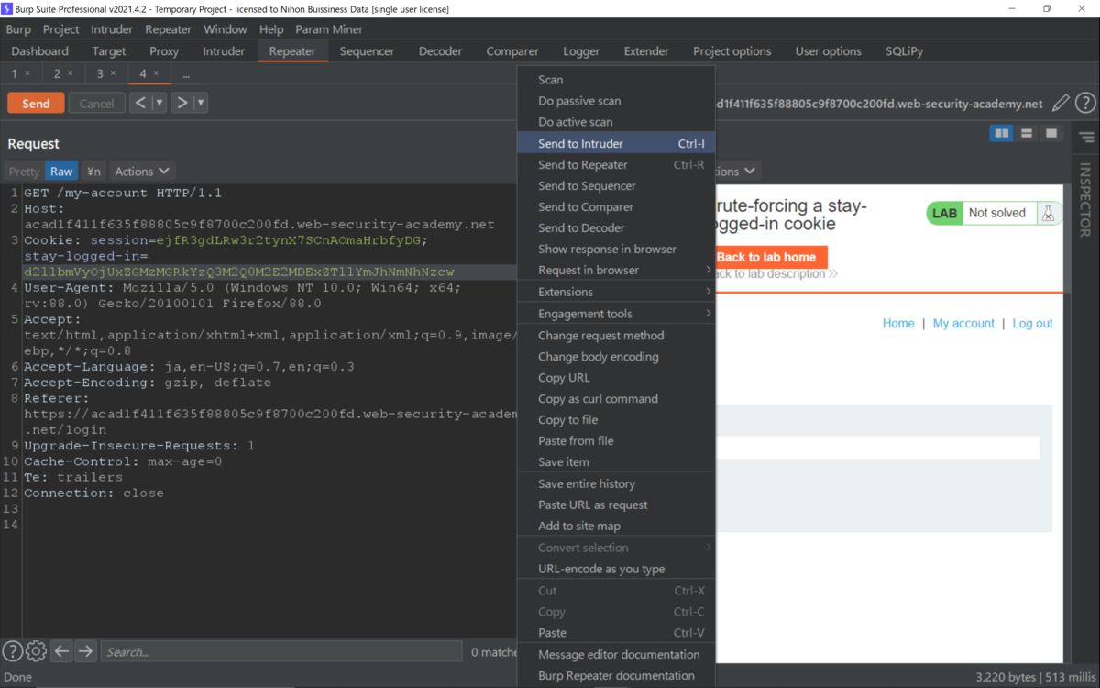Screen dimensions: 1100x688
Task: Switch to the Intruder tab
Action: coord(224,51)
